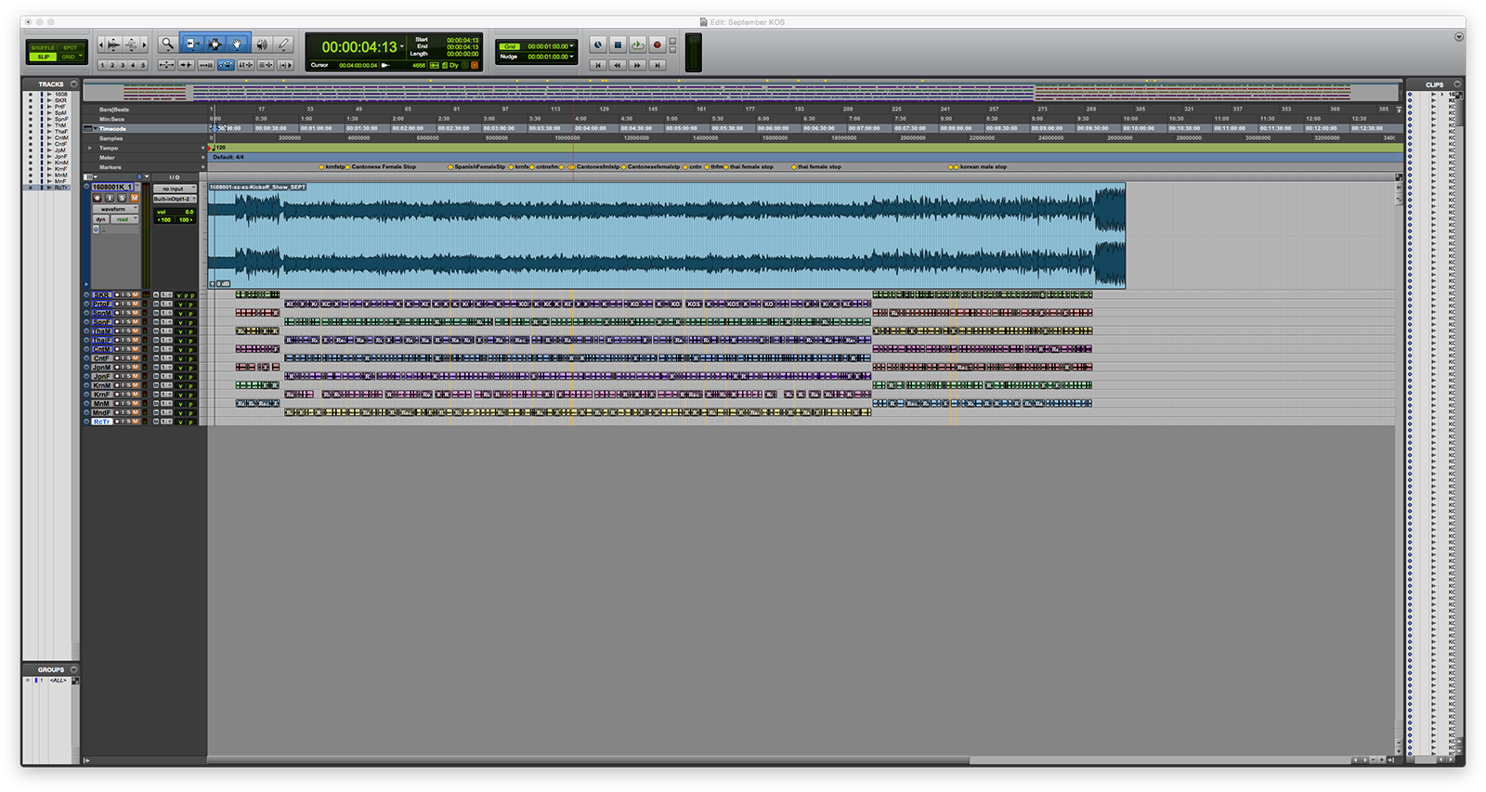Image resolution: width=1486 pixels, height=792 pixels.
Task: Select zoom preset 3
Action: coord(123,65)
